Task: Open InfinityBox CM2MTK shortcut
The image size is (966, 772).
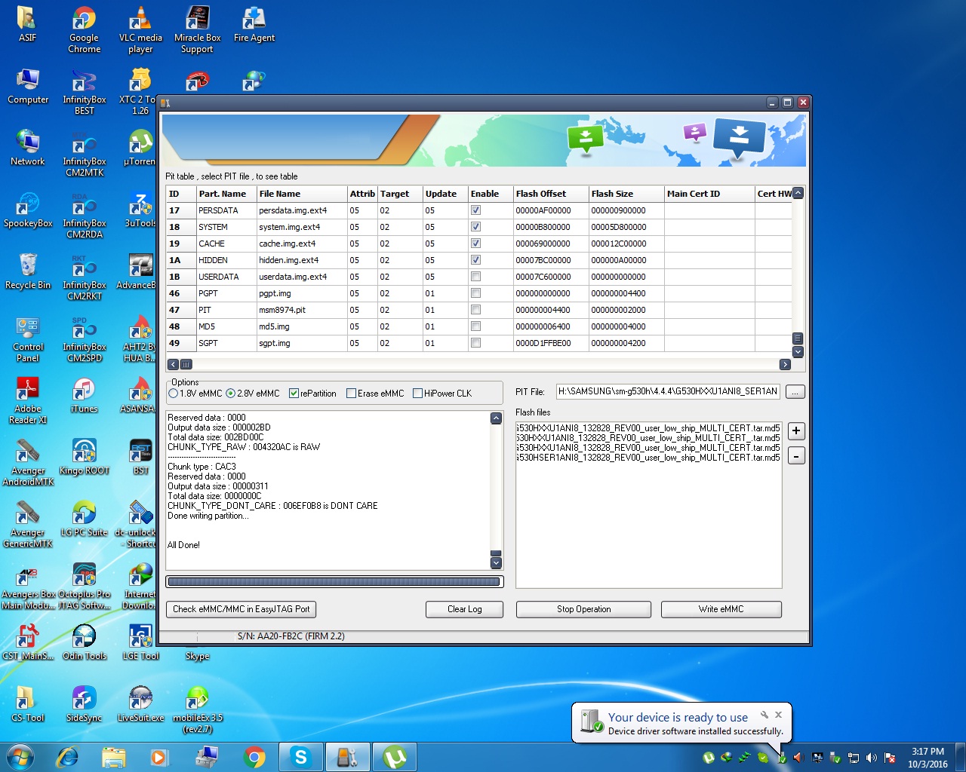Action: 84,154
